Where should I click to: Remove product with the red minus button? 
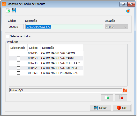[x=121, y=97]
